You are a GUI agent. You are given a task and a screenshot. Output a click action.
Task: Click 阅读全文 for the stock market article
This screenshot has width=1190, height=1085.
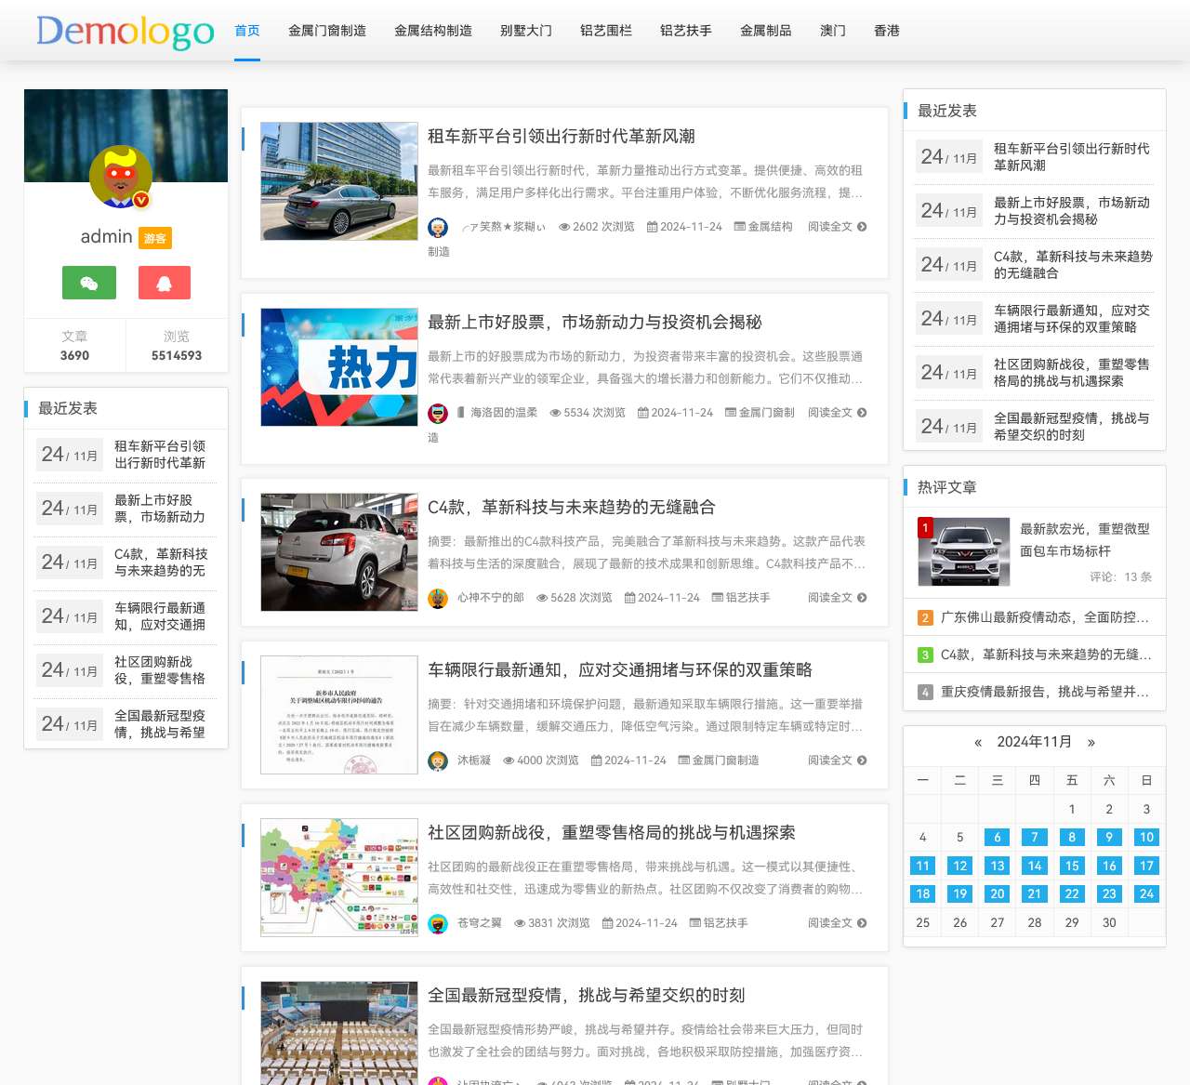(832, 412)
